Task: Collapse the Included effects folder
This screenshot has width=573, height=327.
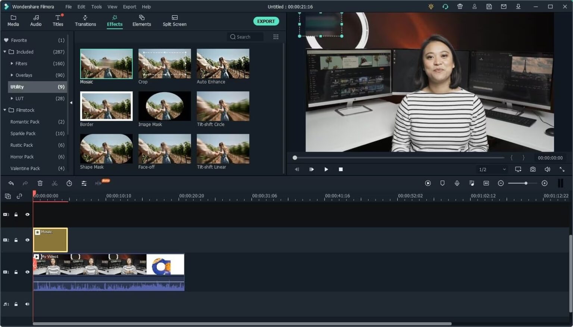Action: (x=5, y=52)
